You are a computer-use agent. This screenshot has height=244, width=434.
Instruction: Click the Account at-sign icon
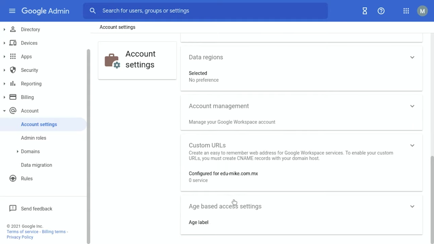[13, 111]
